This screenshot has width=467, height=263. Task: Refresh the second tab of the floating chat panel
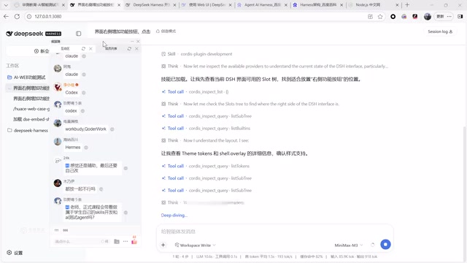point(129,49)
